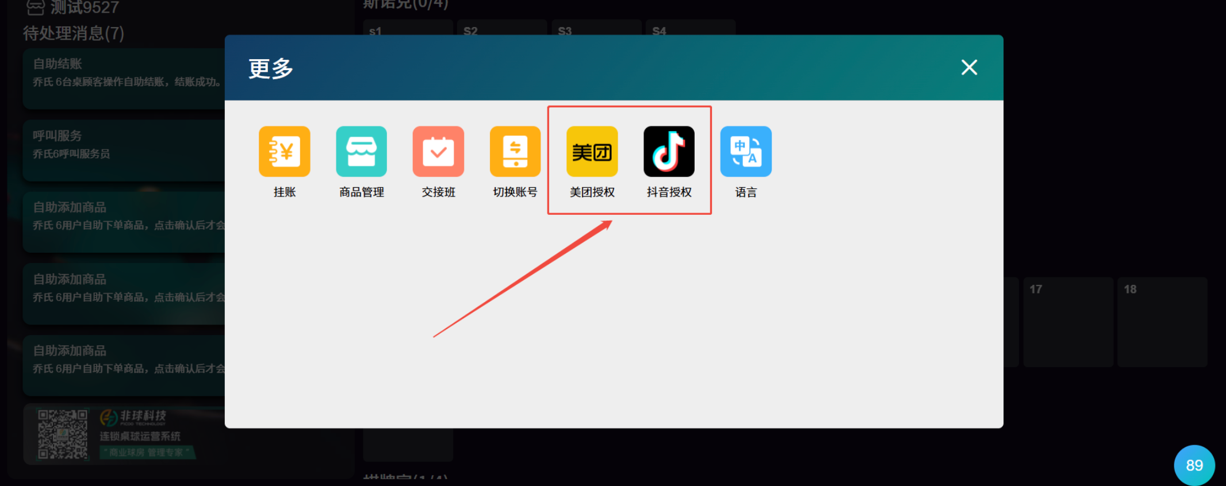1226x486 pixels.
Task: Click the 切换账号 switch account icon
Action: pyautogui.click(x=515, y=152)
